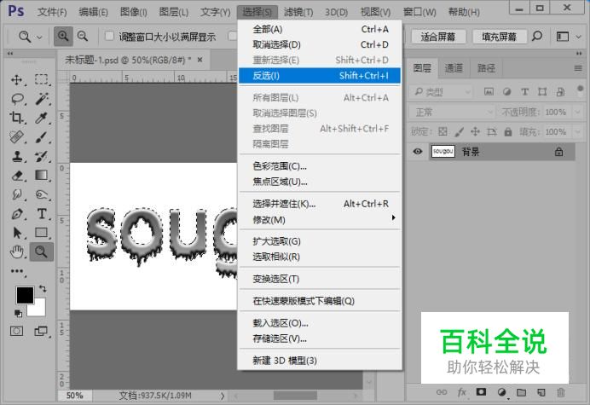Toggle shape layer filter
This screenshot has width=590, height=405.
[x=542, y=92]
